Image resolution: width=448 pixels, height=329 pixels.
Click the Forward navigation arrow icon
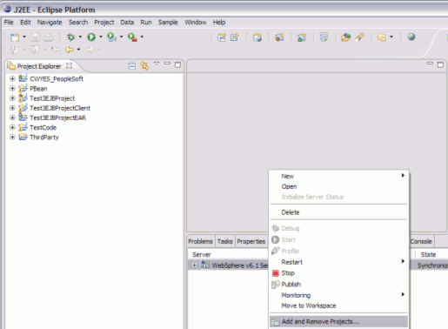click(x=90, y=50)
